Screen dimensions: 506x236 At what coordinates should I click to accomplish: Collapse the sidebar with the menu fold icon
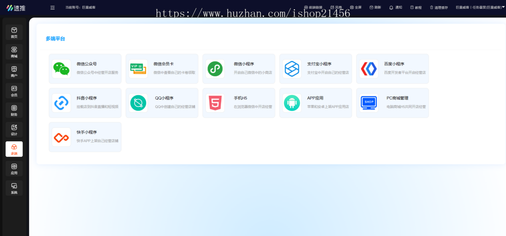coord(52,8)
